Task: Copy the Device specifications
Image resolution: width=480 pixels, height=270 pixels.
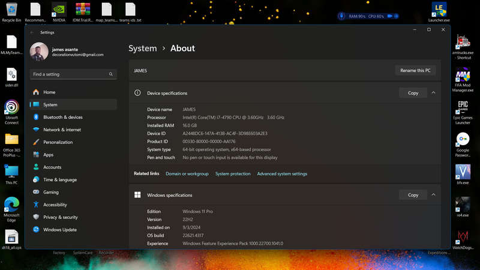Action: click(x=413, y=93)
